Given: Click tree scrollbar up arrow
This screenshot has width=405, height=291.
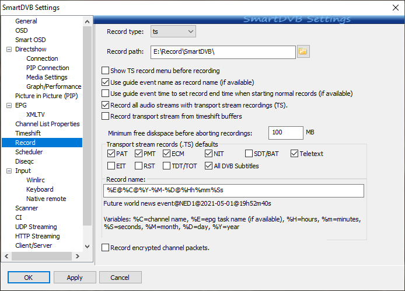Looking at the screenshot, I should [x=88, y=22].
